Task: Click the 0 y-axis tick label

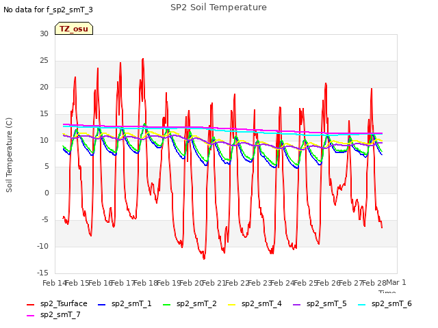Action: click(47, 193)
